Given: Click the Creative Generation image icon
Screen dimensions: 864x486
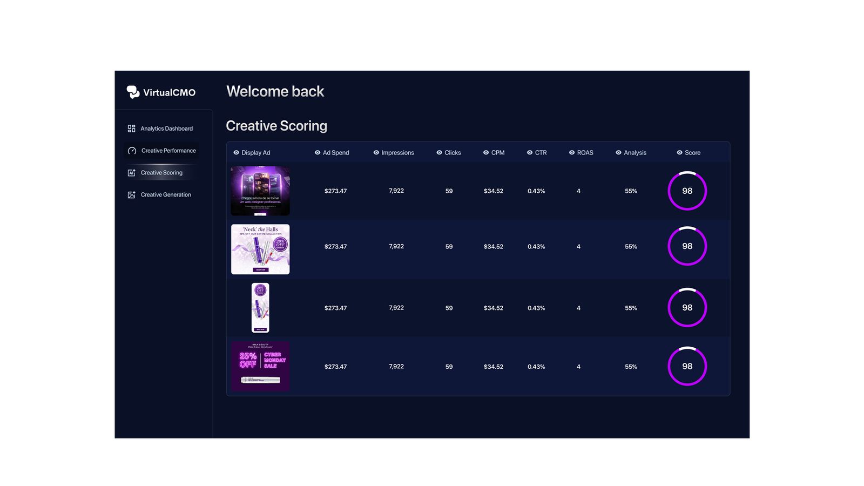Looking at the screenshot, I should [x=131, y=195].
